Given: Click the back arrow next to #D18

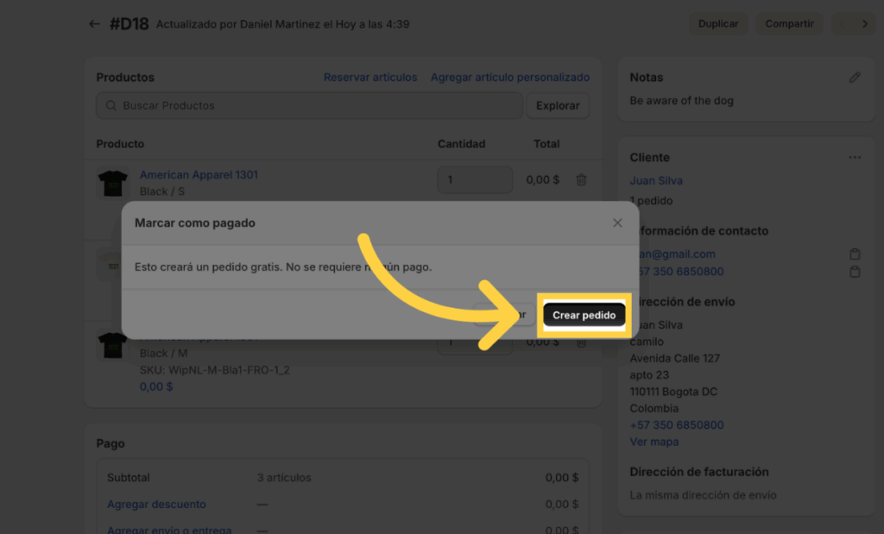Looking at the screenshot, I should pyautogui.click(x=94, y=24).
